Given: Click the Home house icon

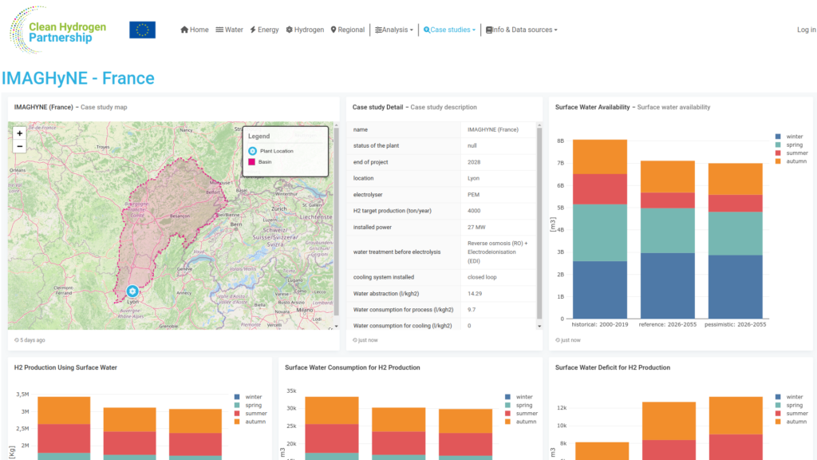Looking at the screenshot, I should click(x=184, y=30).
